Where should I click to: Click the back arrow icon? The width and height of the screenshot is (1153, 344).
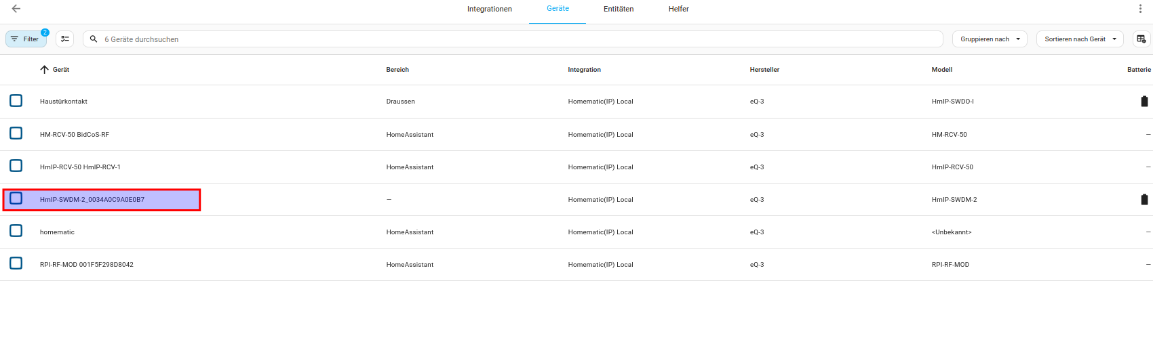[x=16, y=9]
